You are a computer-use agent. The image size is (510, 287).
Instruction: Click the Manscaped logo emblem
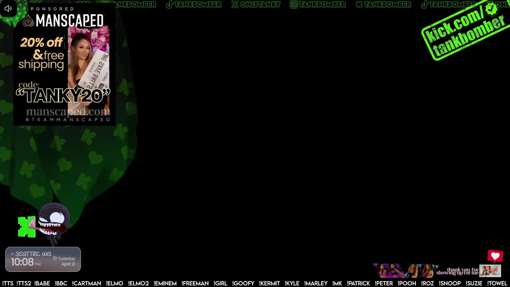pyautogui.click(x=28, y=21)
